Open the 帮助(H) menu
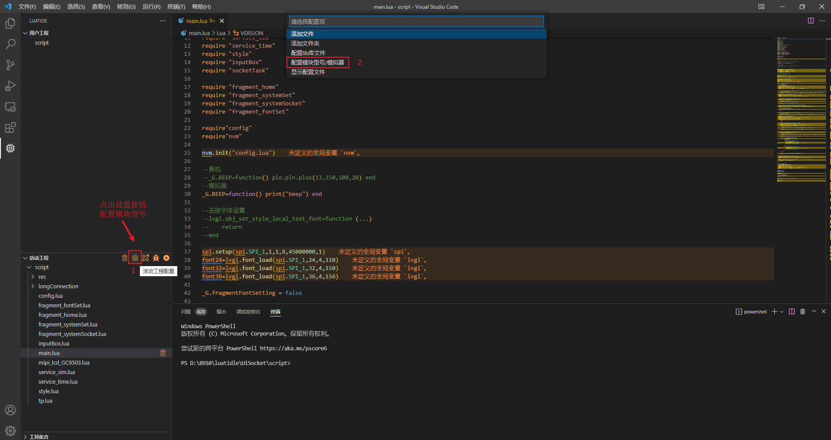Screen dimensions: 831x440 tap(201, 7)
